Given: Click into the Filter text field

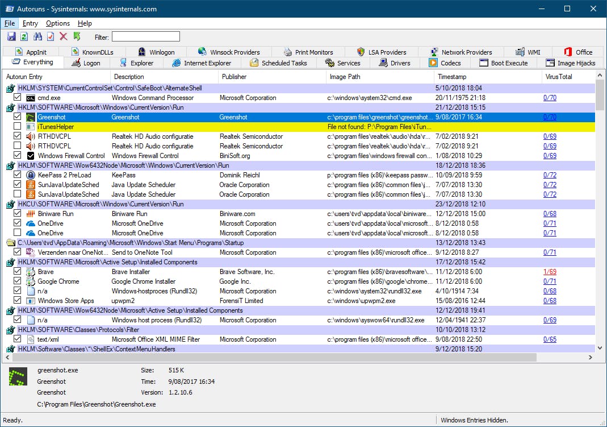Looking at the screenshot, I should coord(145,37).
